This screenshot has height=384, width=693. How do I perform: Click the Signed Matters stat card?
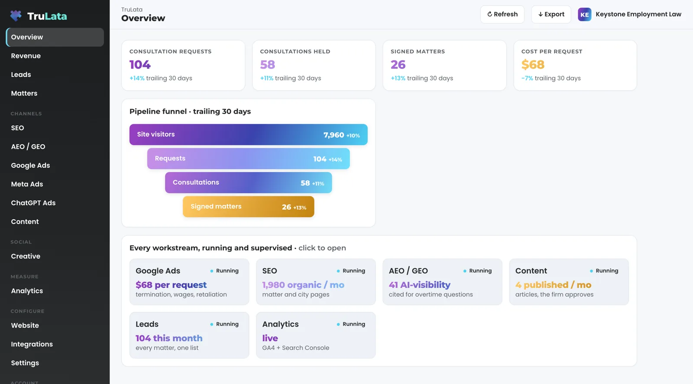444,65
